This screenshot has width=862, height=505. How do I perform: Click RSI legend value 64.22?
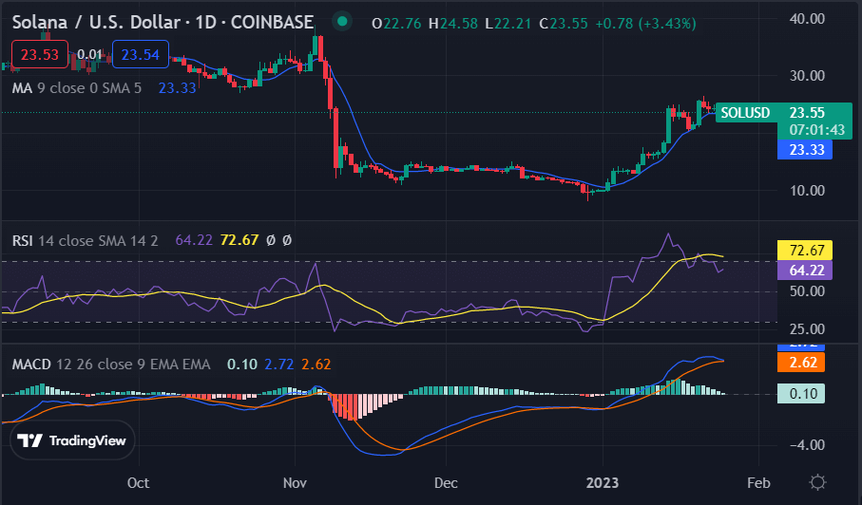pos(194,240)
